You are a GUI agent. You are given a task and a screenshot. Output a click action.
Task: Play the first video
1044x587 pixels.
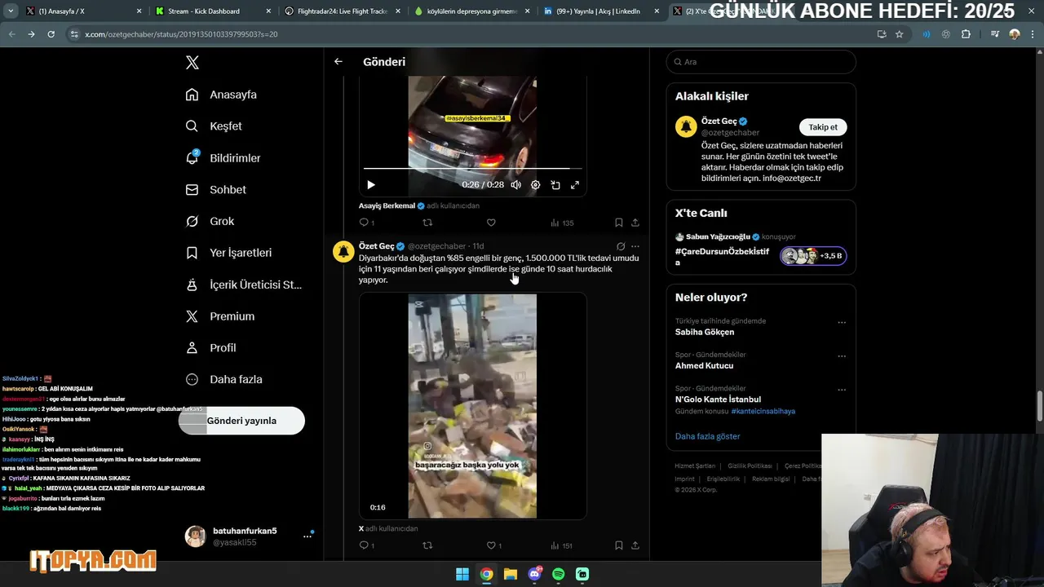371,185
